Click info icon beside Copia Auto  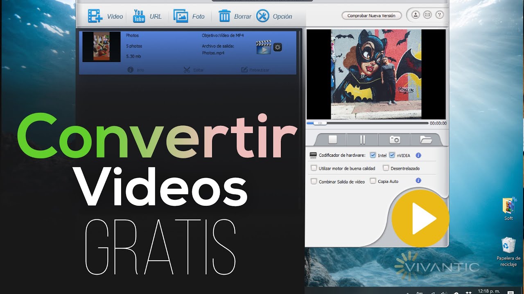[x=418, y=180]
